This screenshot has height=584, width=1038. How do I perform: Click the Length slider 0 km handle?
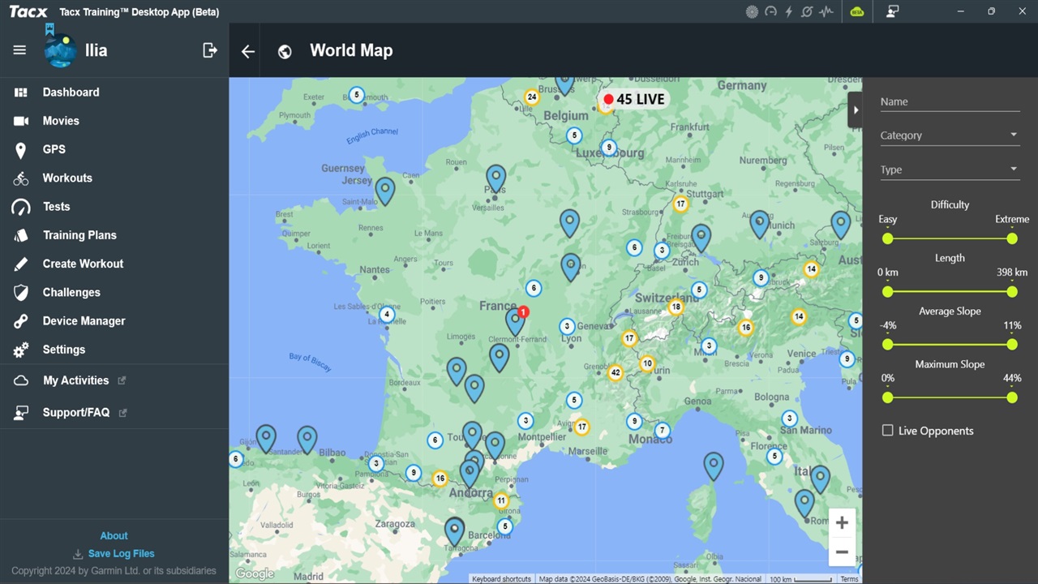tap(888, 292)
